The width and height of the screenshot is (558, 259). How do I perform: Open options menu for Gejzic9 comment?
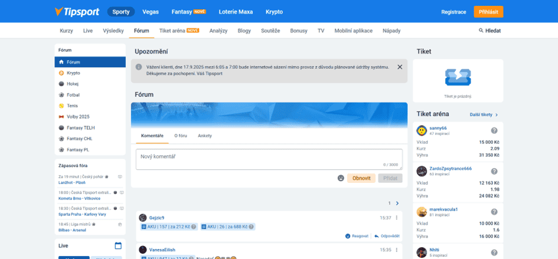coord(396,218)
